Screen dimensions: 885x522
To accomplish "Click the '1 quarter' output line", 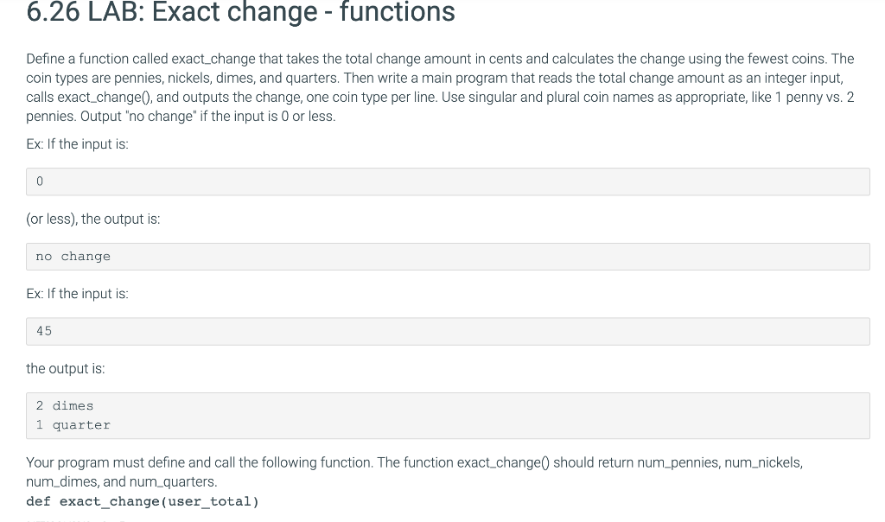I will coord(73,425).
